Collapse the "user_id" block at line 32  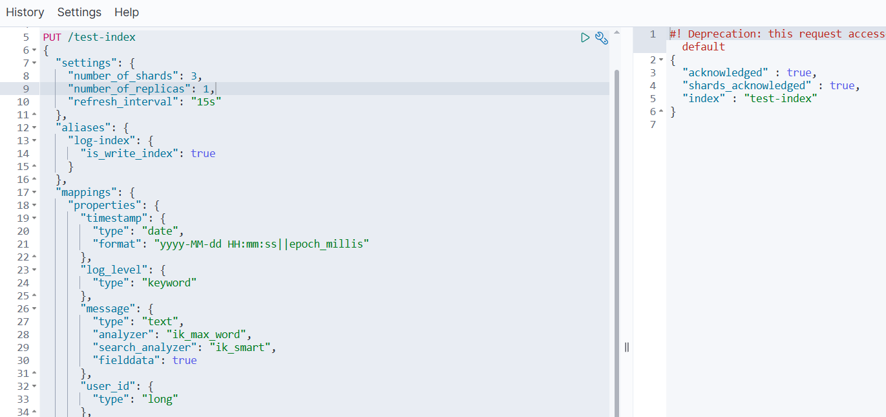(x=34, y=387)
